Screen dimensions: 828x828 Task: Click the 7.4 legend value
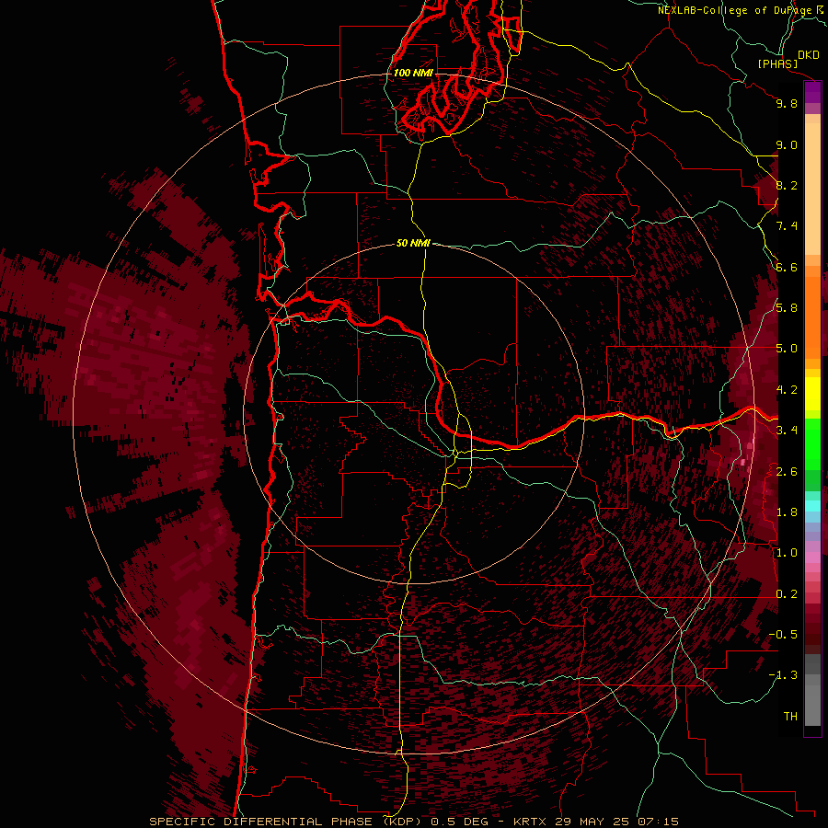point(787,226)
